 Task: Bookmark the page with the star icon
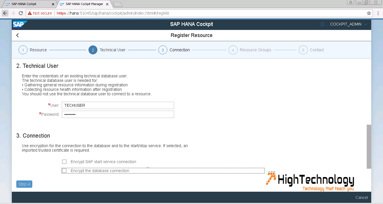(369, 13)
